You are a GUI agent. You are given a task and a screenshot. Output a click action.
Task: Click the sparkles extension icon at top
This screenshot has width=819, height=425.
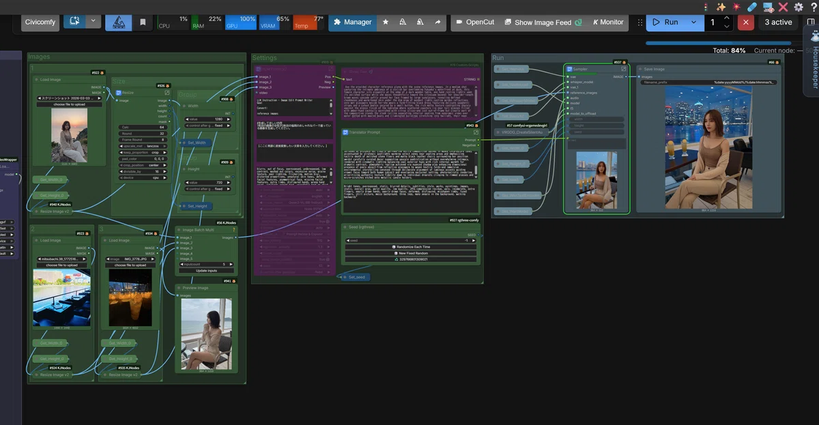point(721,6)
